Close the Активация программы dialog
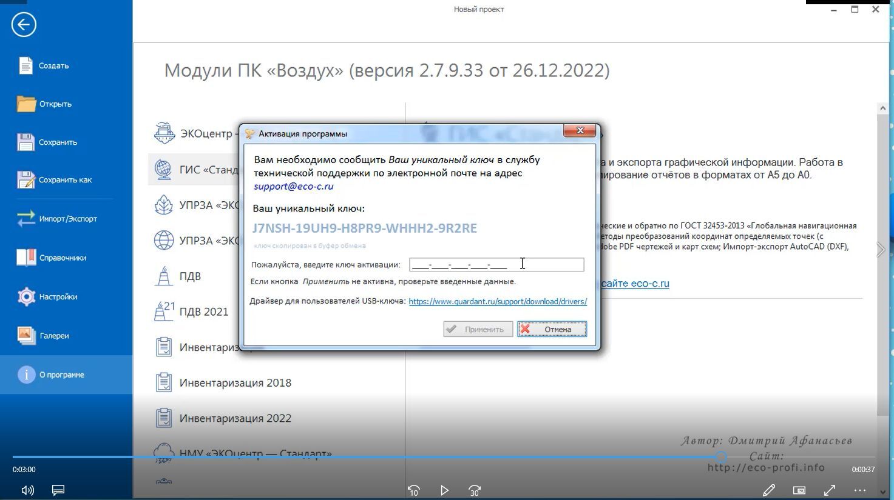The width and height of the screenshot is (894, 500). point(580,130)
